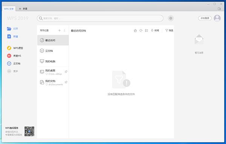The image size is (226, 144).
Task: Open a new tab with 新建
Action: 23,9
